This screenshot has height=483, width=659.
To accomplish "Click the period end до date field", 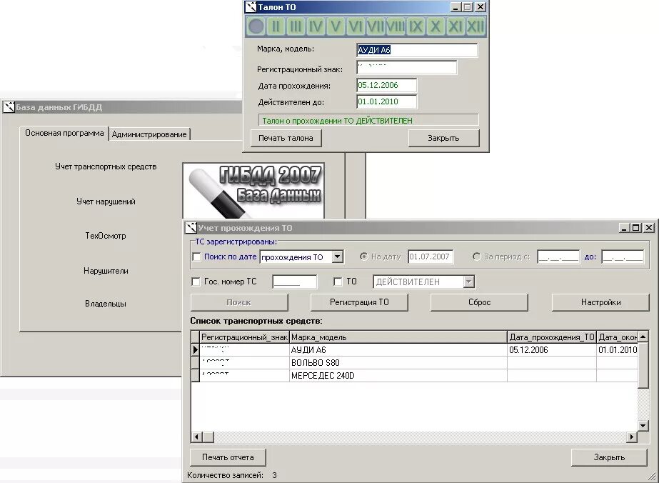I will pos(623,257).
